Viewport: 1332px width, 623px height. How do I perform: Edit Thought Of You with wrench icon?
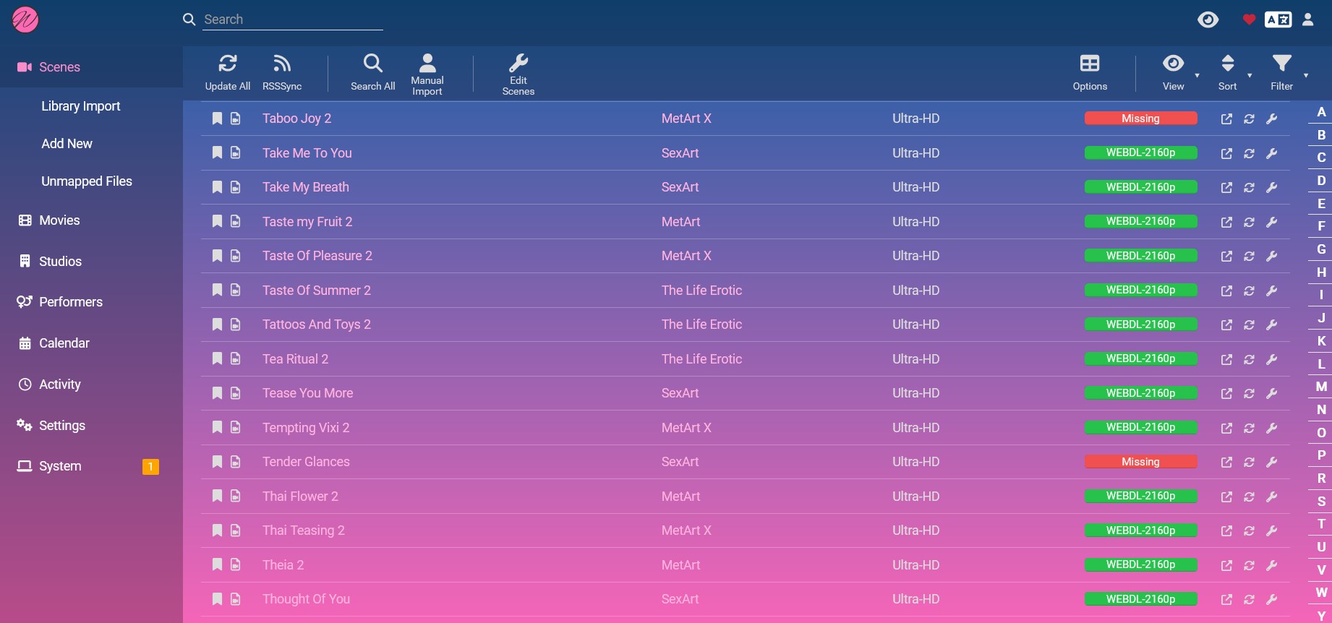click(1272, 599)
